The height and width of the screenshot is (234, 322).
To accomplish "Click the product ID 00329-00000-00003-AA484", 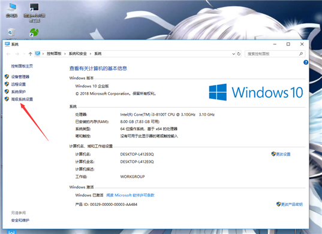I will [x=113, y=205].
